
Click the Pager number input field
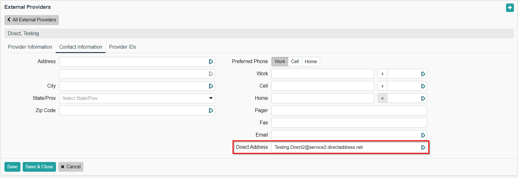(x=349, y=111)
